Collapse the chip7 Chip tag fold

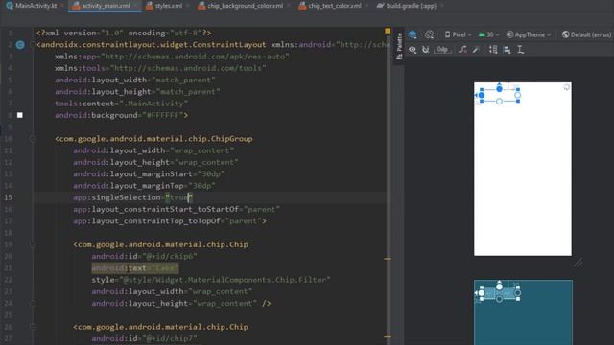[x=33, y=327]
